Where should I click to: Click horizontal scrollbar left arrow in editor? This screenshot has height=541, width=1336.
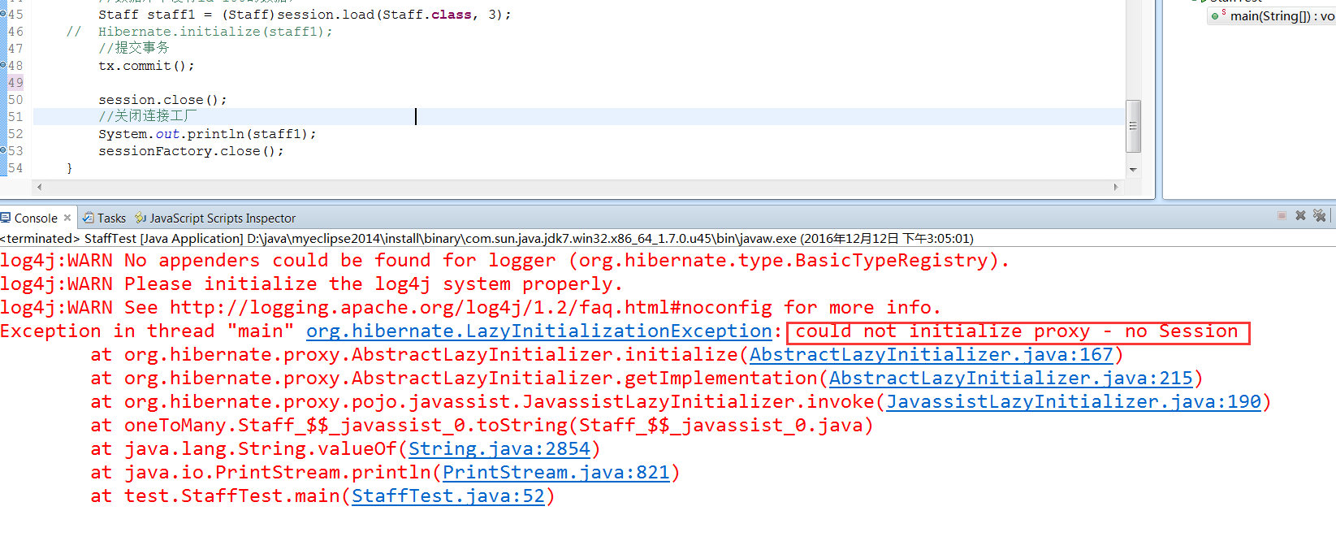click(x=40, y=187)
